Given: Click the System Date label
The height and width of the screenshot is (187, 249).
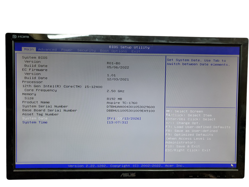Looking at the screenshot, I should tap(35, 118).
